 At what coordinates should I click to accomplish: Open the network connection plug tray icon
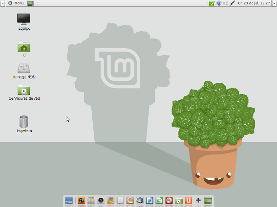(x=232, y=3)
